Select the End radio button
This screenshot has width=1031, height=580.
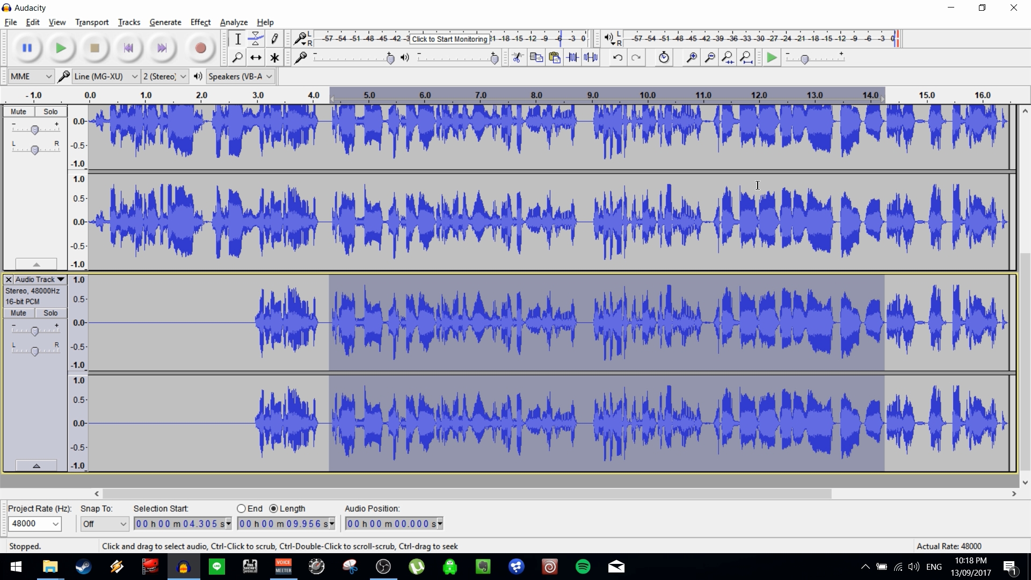point(242,509)
